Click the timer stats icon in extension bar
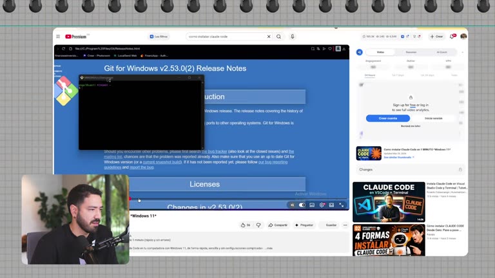The width and height of the screenshot is (495, 278). [x=364, y=37]
